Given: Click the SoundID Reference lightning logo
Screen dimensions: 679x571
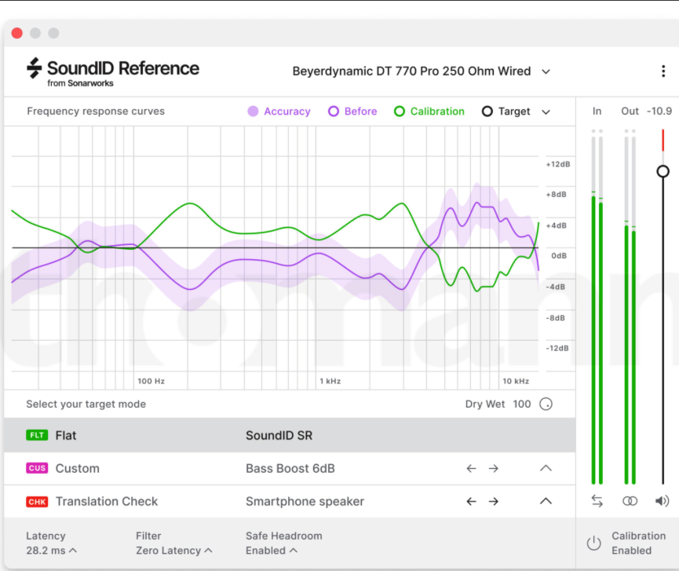Looking at the screenshot, I should (34, 68).
